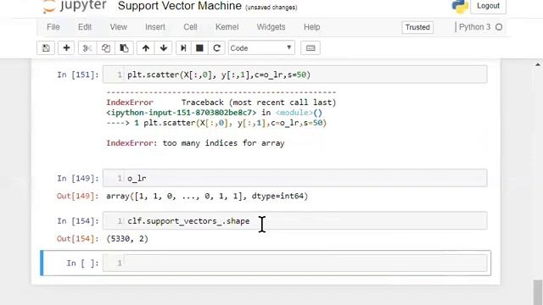
Task: Restart the kernel circular arrow icon
Action: click(217, 48)
